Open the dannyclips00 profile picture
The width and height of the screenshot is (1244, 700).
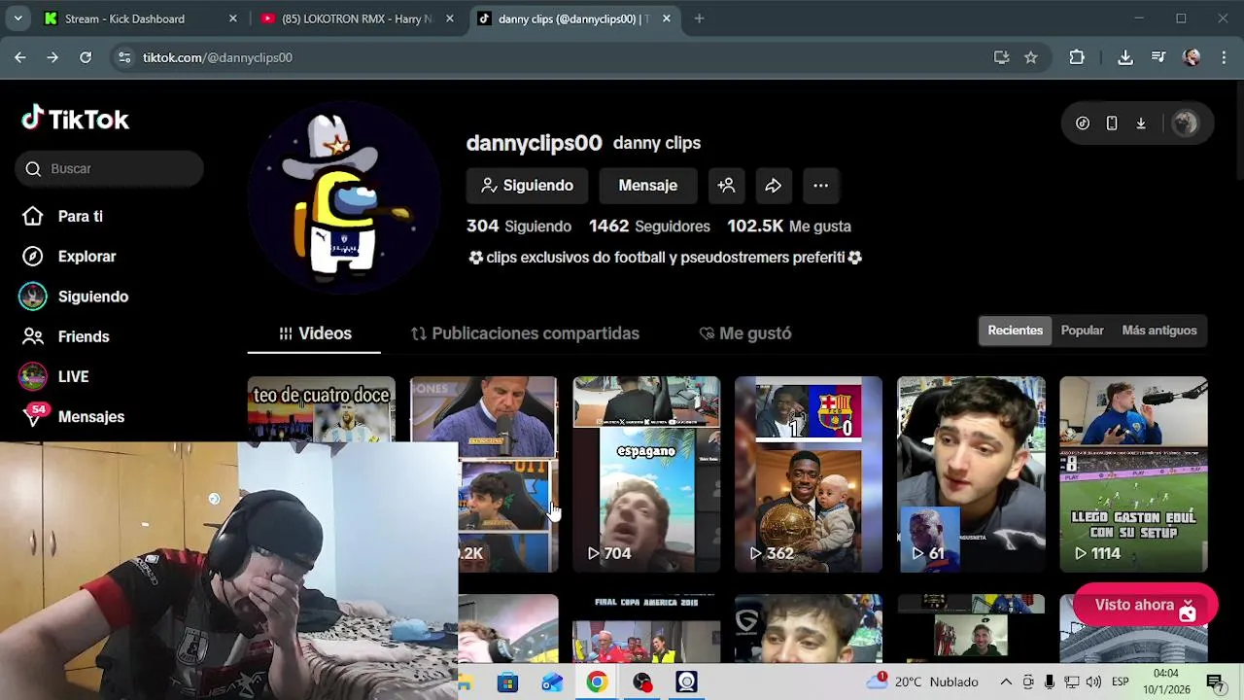(343, 197)
